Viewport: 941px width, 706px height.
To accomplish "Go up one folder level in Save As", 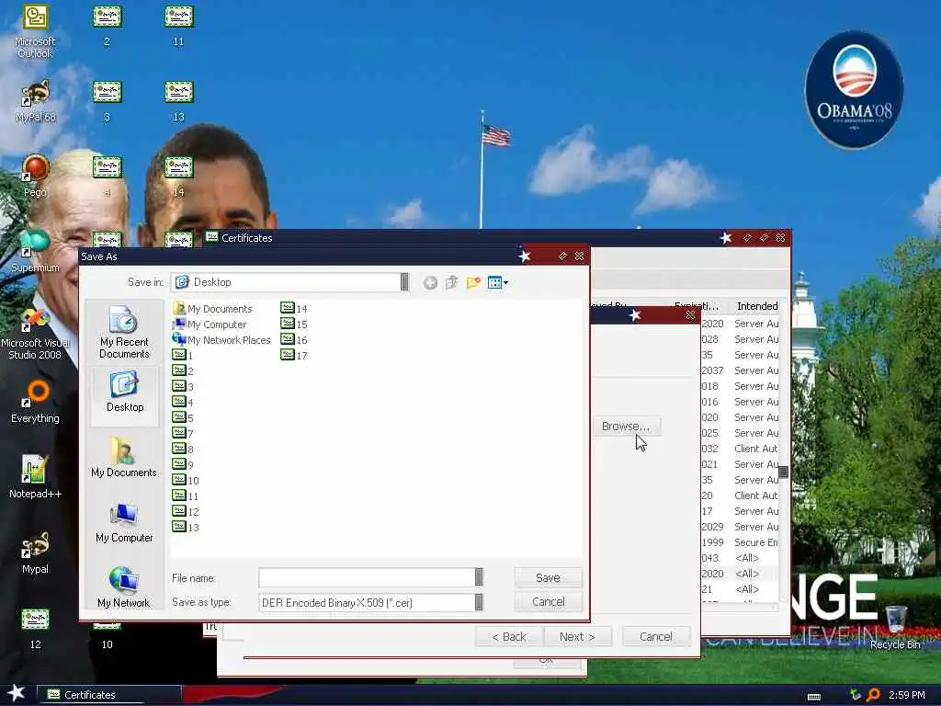I will pyautogui.click(x=451, y=283).
